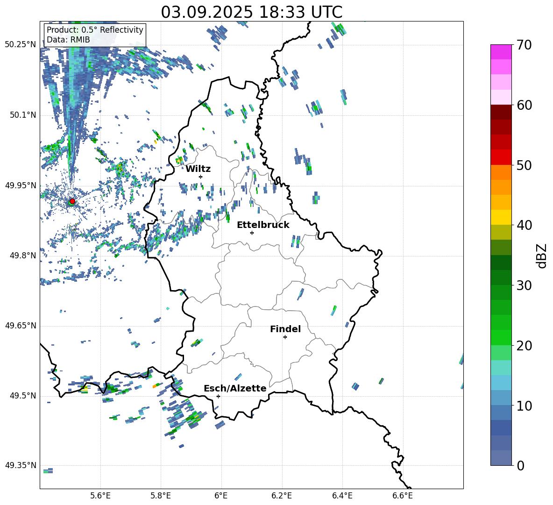Click the 49.5°N latitude label
The image size is (553, 505).
pos(23,396)
